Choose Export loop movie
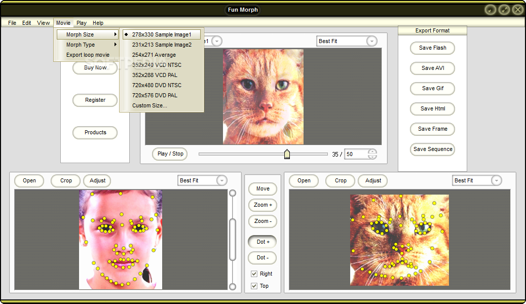The width and height of the screenshot is (526, 304). (87, 55)
